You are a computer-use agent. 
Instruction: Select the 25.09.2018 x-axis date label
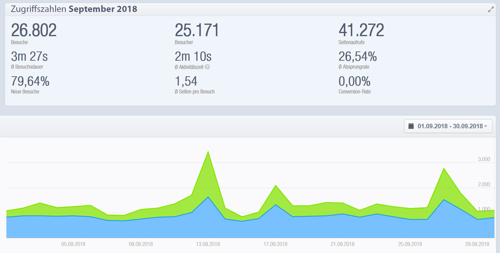410,244
